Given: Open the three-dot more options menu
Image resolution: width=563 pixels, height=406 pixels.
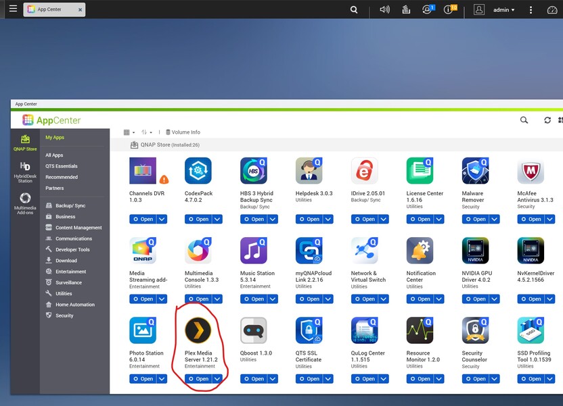Looking at the screenshot, I should 531,10.
